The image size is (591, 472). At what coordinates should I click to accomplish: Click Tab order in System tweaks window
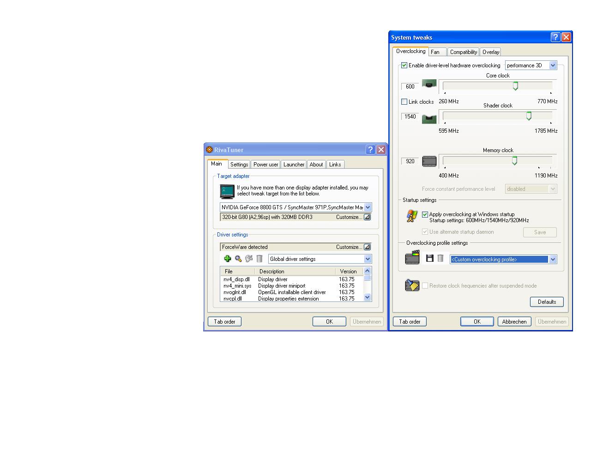tap(410, 322)
